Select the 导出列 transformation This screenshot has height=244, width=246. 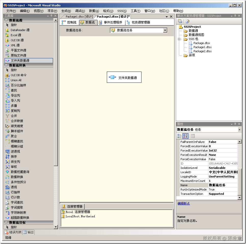coord(15,96)
